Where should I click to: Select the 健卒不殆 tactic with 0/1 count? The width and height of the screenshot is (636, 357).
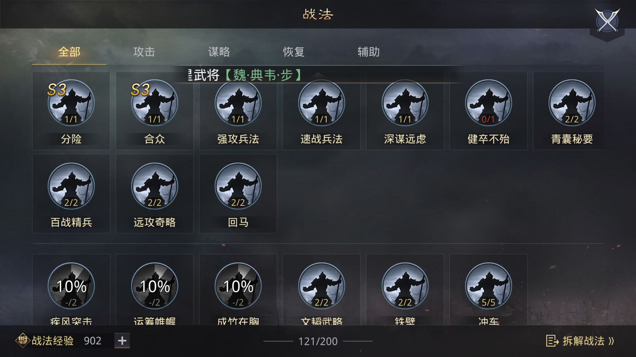coord(488,103)
